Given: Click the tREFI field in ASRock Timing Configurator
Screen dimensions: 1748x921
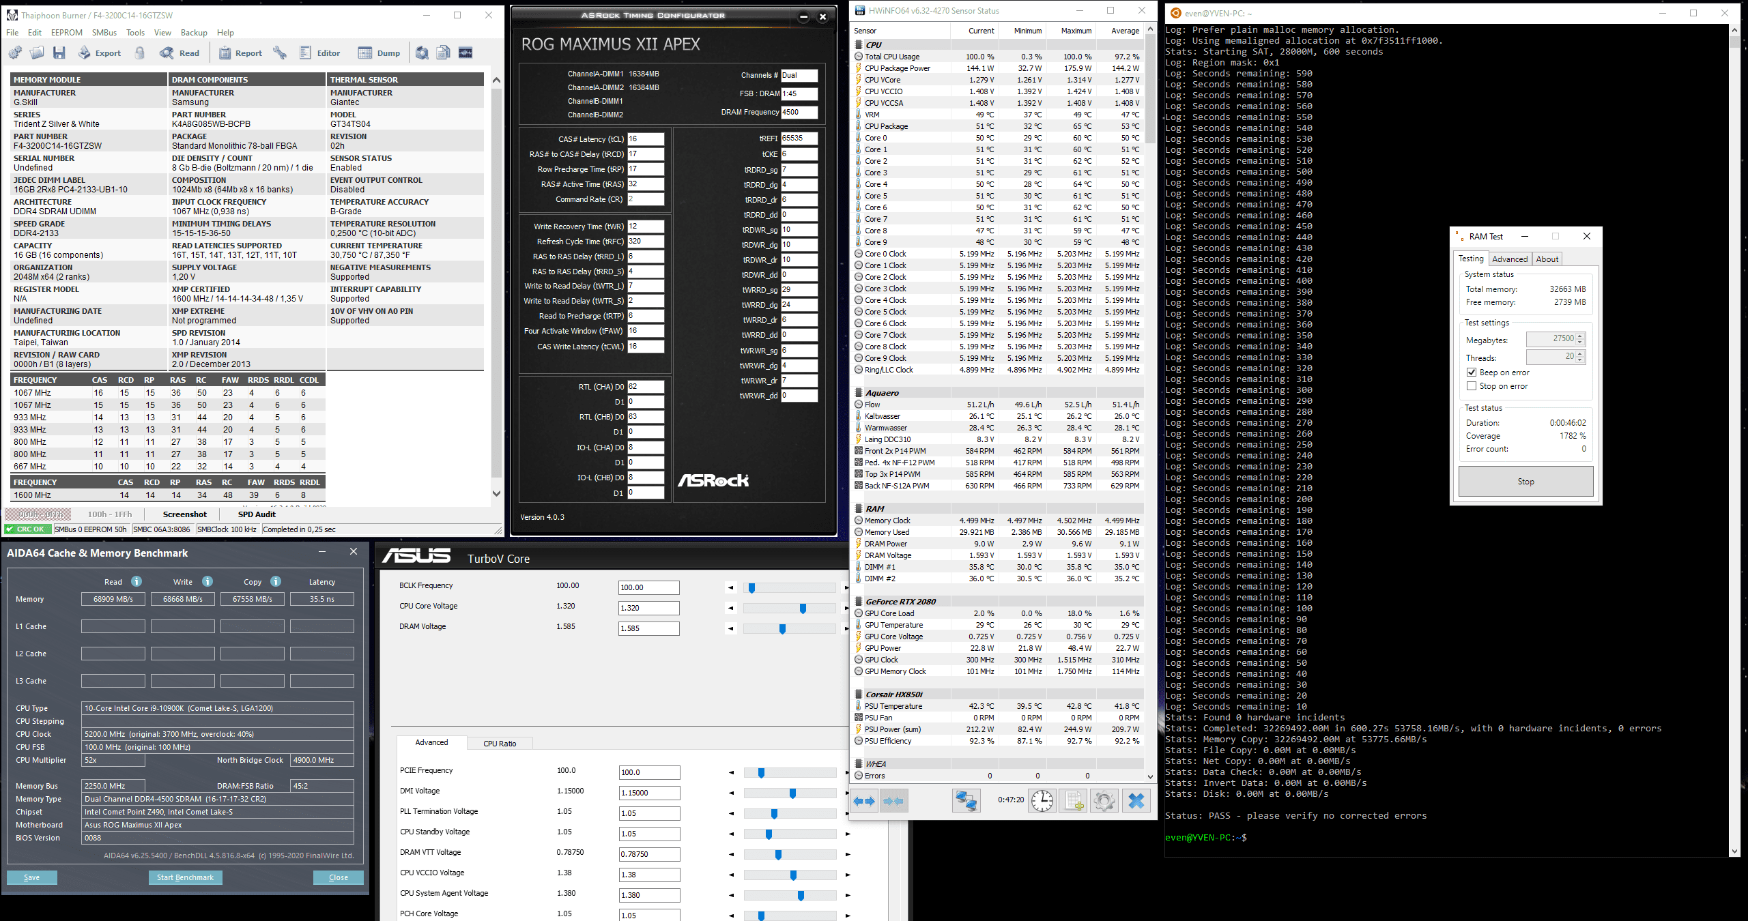Looking at the screenshot, I should tap(799, 138).
